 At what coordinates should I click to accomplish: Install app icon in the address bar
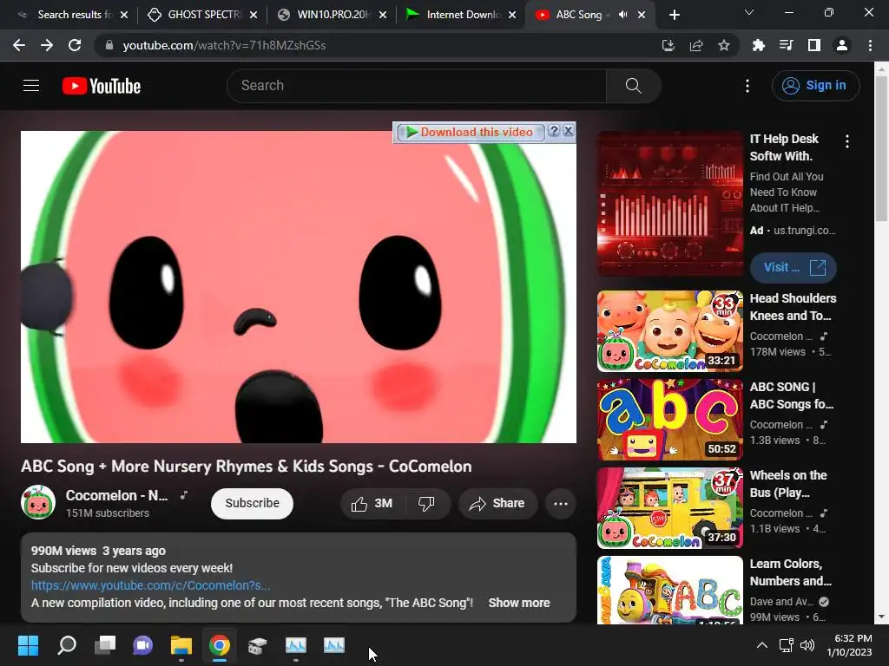point(668,45)
